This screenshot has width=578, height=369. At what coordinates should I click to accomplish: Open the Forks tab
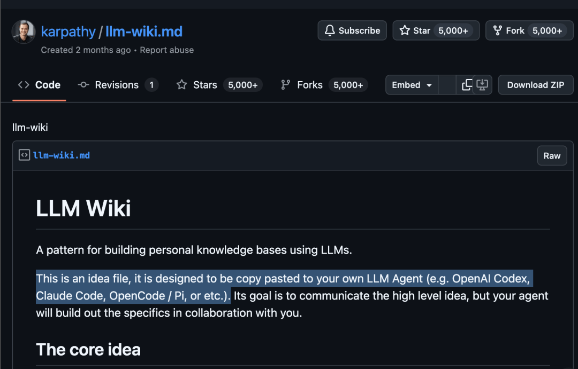coord(324,85)
